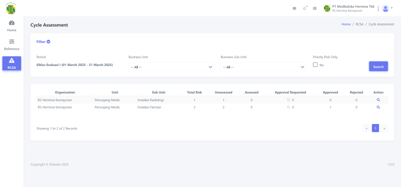View details for the Instalasi Farmasi row

click(x=378, y=107)
